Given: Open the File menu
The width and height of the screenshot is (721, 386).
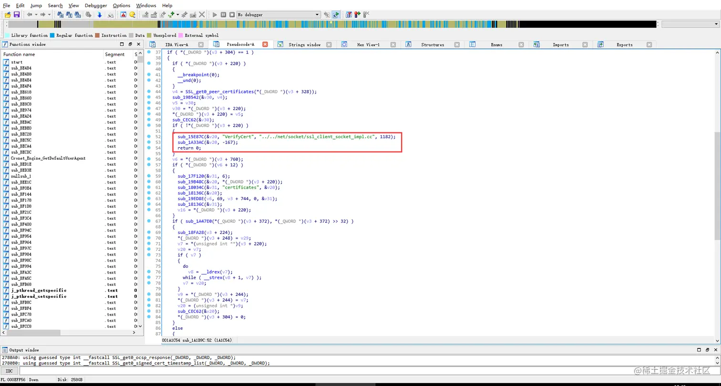Looking at the screenshot, I should pos(7,5).
